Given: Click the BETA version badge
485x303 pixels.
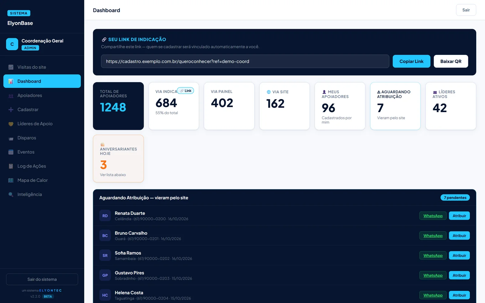Looking at the screenshot, I should coord(48,296).
